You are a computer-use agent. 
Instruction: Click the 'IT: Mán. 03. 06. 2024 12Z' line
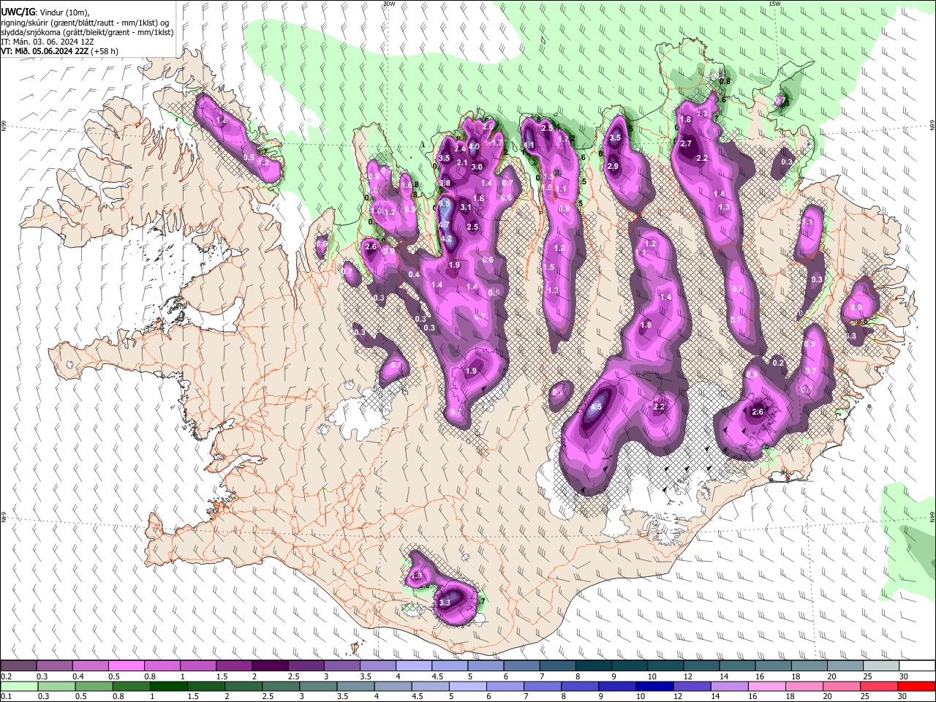click(49, 42)
